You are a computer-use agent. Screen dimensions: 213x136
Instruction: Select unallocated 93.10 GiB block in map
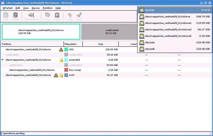[x=109, y=32]
